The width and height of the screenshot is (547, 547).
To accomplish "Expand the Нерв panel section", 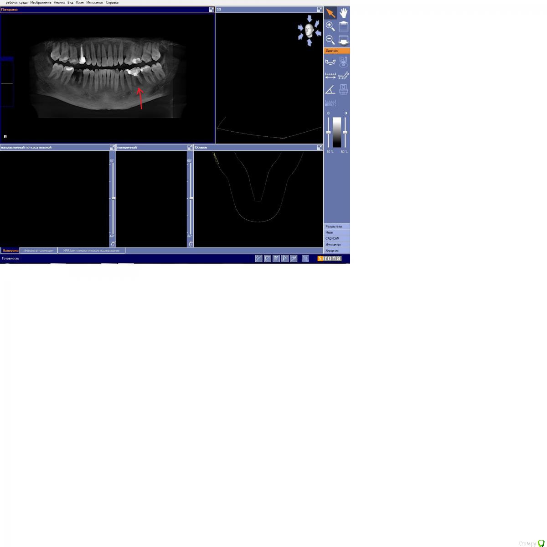I will click(336, 232).
